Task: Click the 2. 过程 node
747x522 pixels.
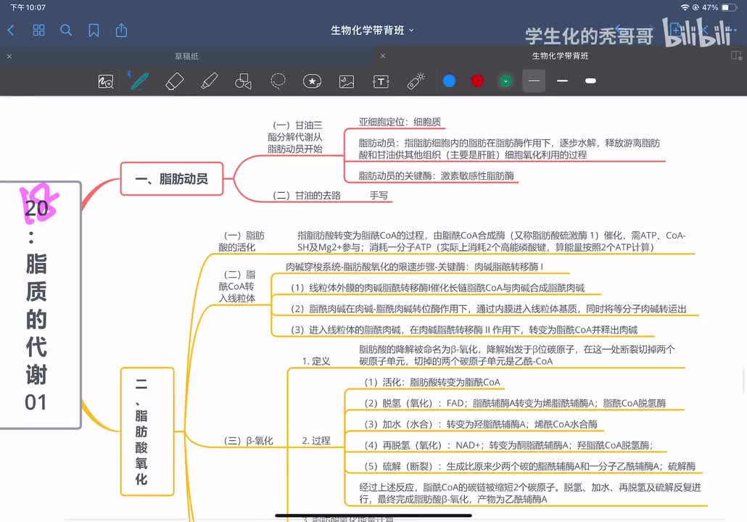Action: point(316,441)
